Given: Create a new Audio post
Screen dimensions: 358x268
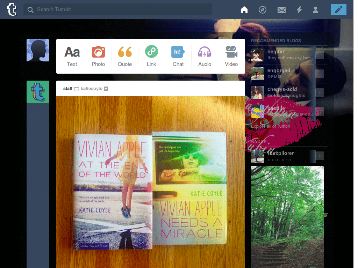Looking at the screenshot, I should click(x=205, y=56).
